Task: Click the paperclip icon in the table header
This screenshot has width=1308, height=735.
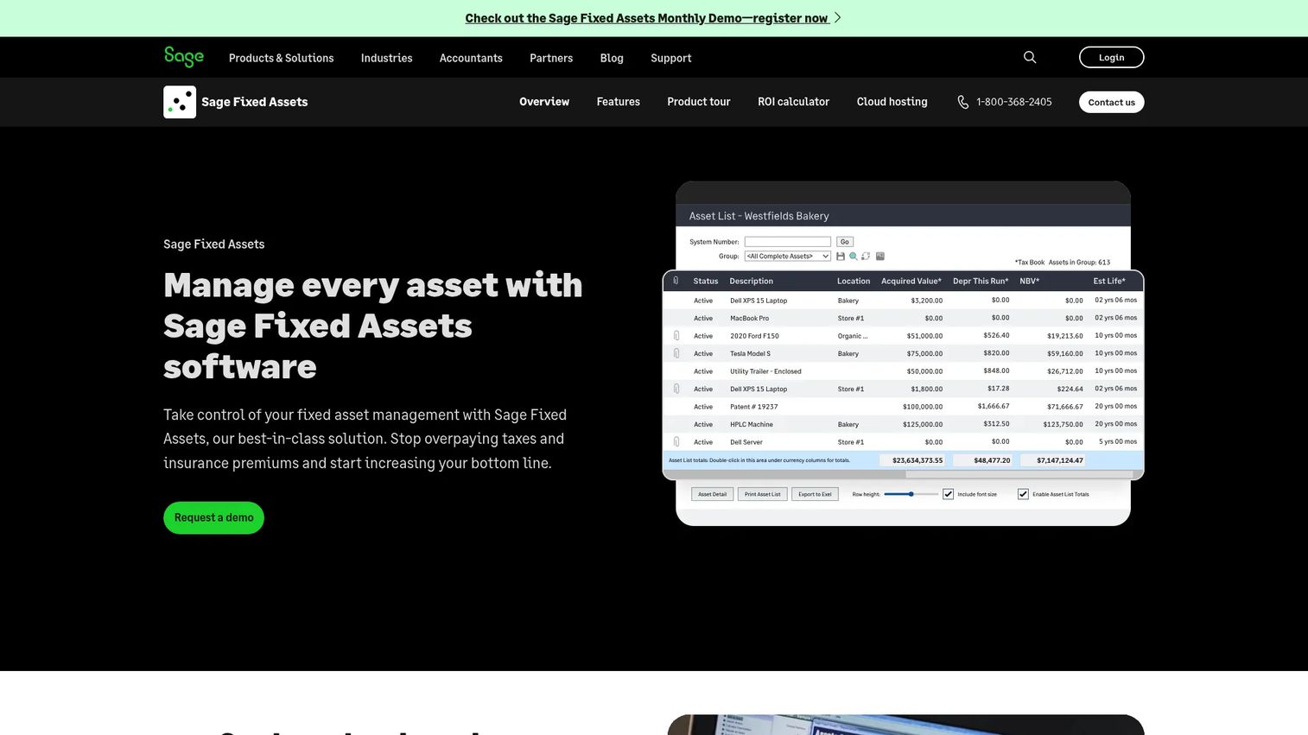Action: tap(676, 281)
